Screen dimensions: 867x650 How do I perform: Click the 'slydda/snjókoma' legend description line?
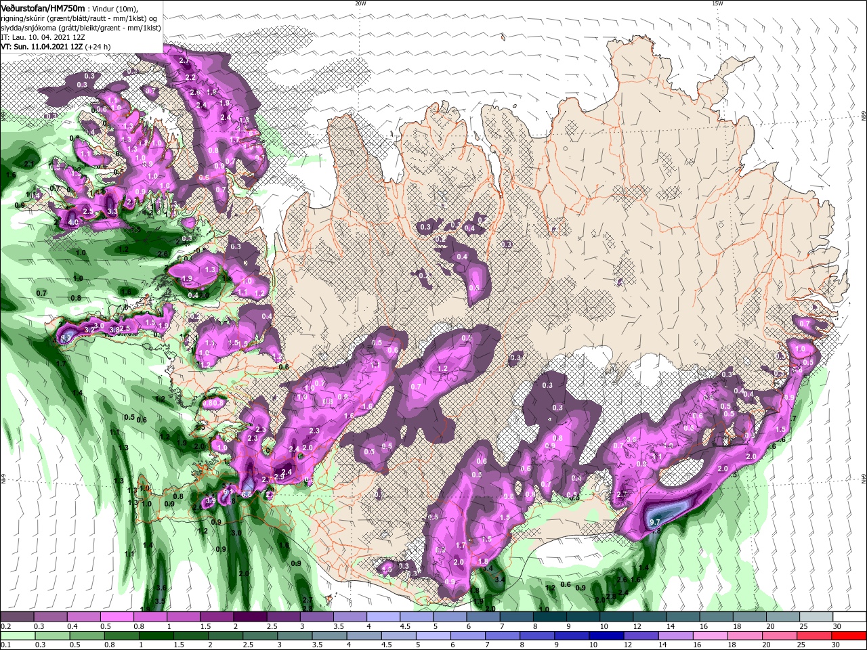tap(81, 28)
